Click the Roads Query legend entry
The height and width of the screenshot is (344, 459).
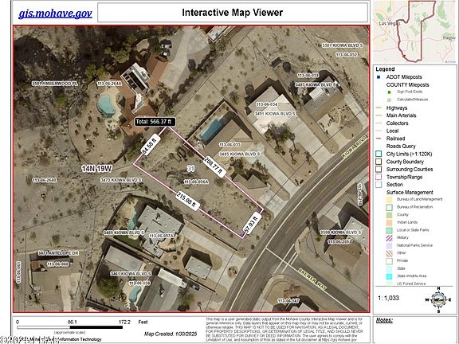[x=401, y=147]
